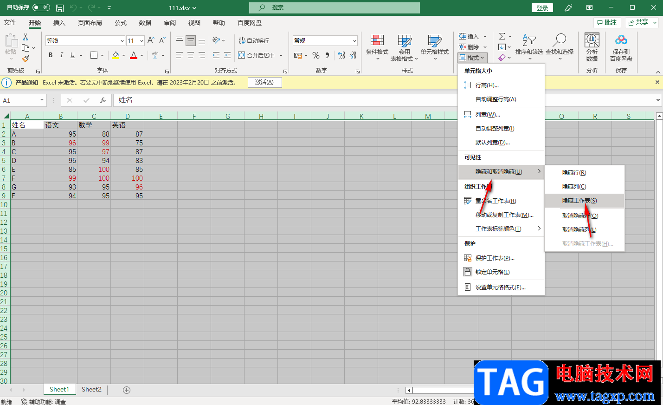This screenshot has height=405, width=663.
Task: Click the Share (共享) button
Action: click(x=642, y=22)
